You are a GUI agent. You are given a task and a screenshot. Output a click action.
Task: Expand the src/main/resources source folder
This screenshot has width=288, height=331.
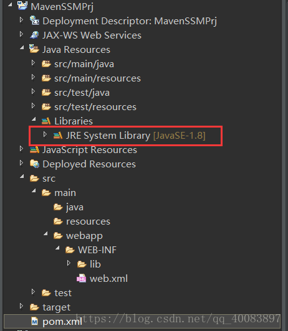[x=33, y=77]
